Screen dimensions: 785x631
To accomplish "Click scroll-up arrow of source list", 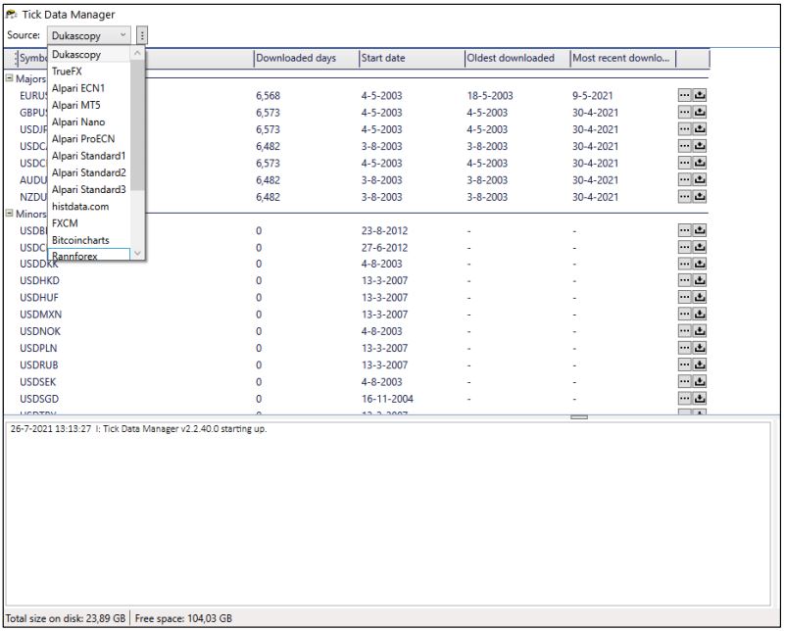I will click(x=137, y=53).
